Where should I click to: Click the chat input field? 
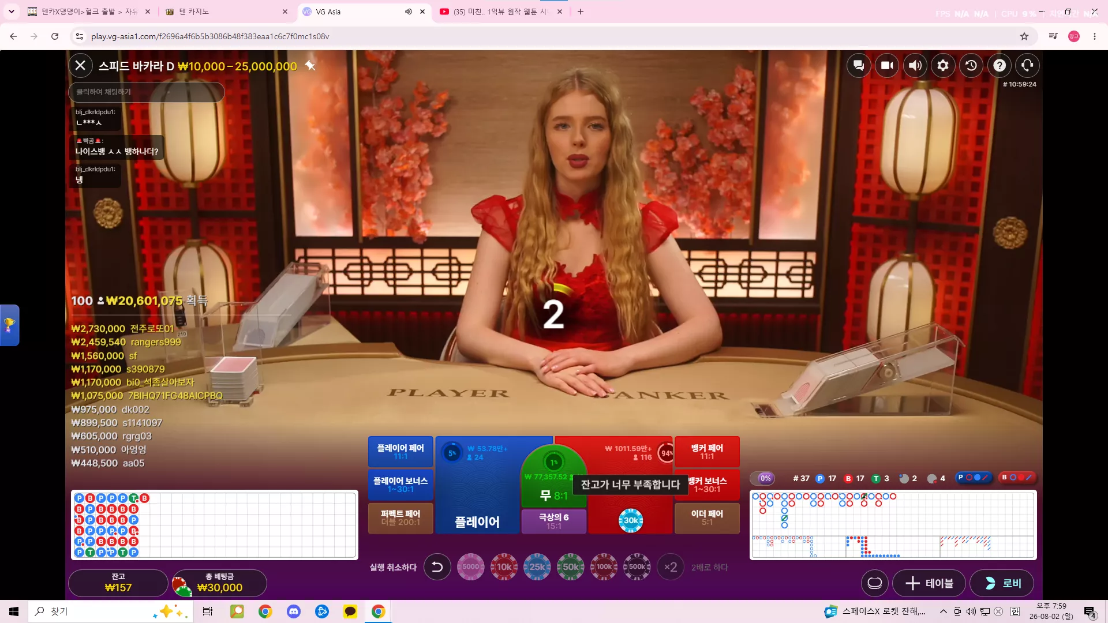[x=147, y=92]
